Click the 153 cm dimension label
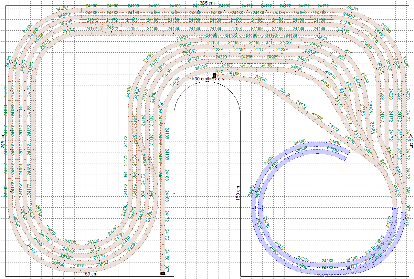 [90, 274]
